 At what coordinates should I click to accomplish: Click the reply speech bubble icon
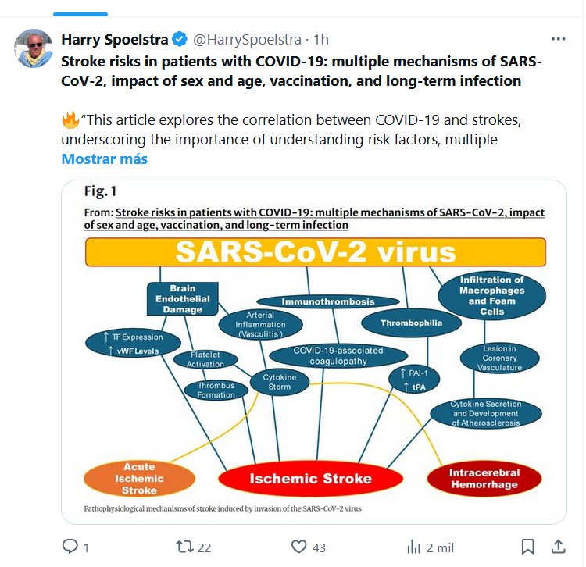coord(70,547)
